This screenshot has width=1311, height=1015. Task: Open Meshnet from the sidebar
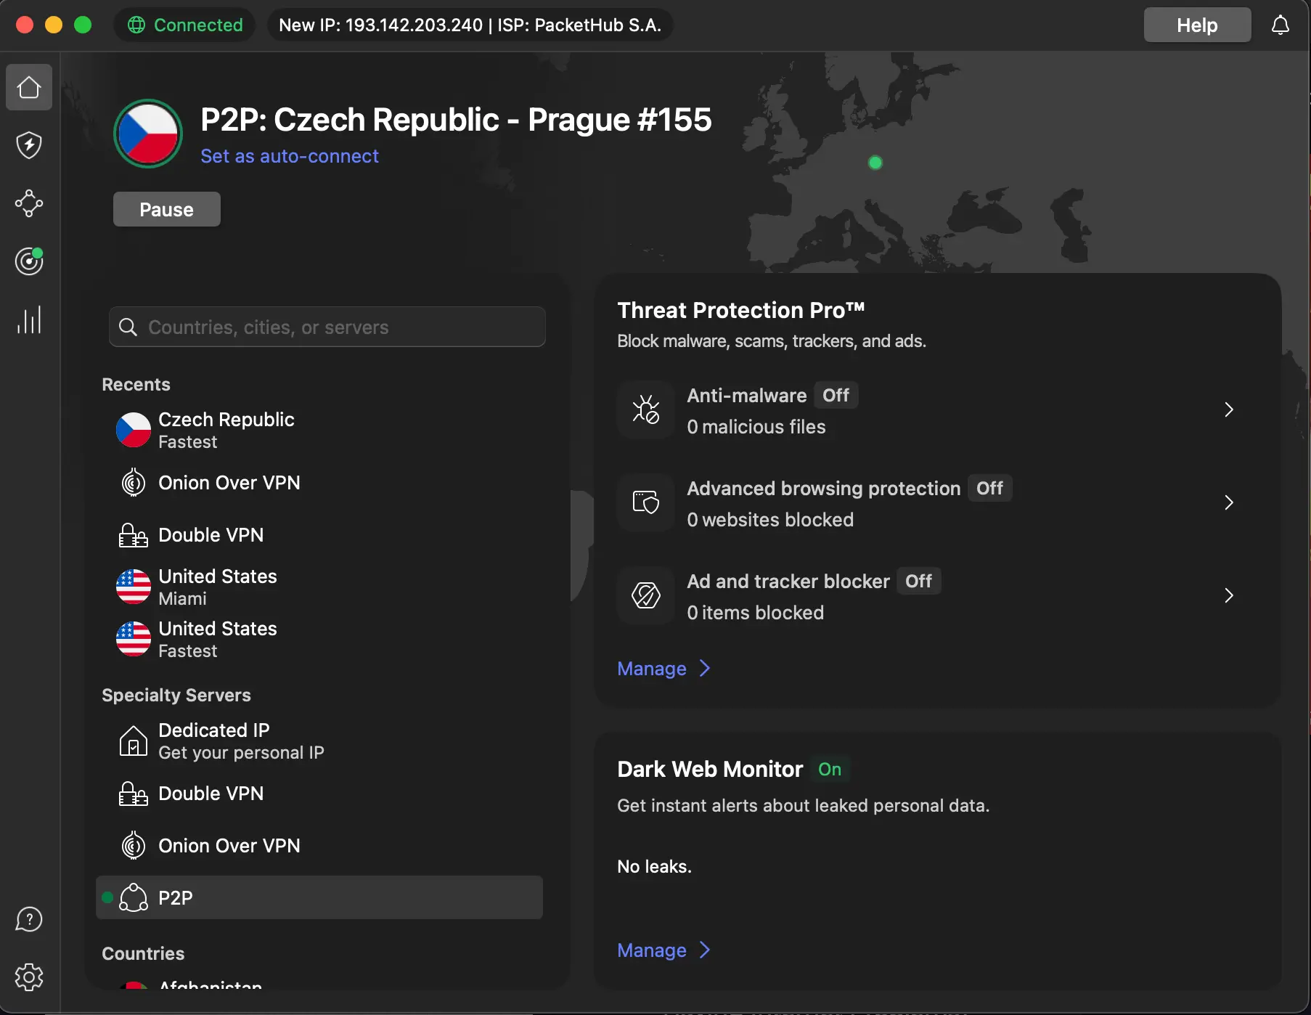tap(28, 203)
